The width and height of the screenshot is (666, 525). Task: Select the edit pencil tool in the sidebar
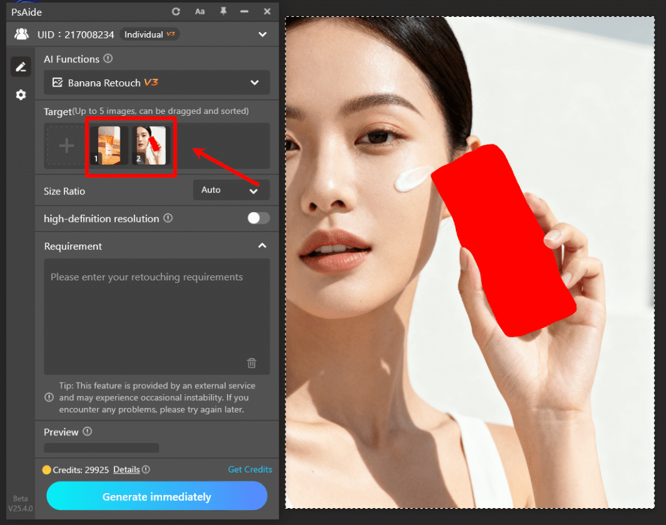coord(20,66)
